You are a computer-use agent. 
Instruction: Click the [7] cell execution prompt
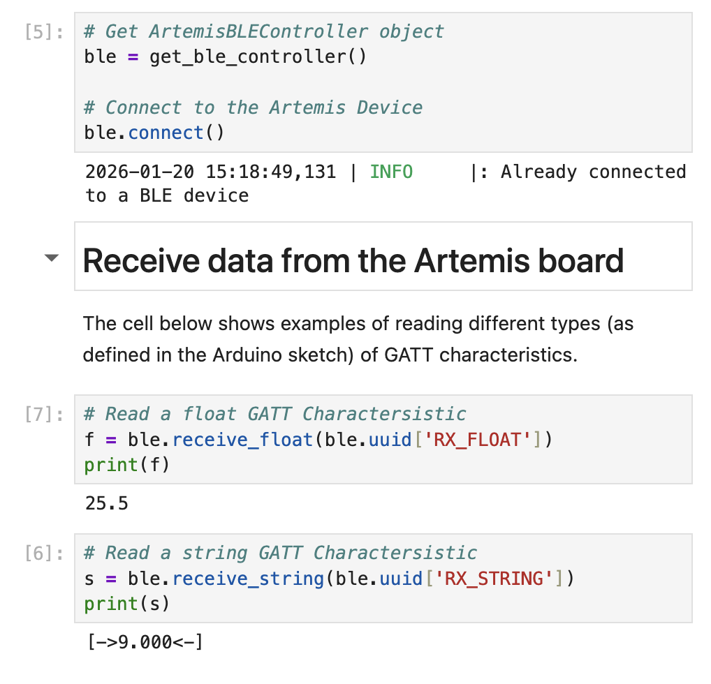tap(43, 415)
